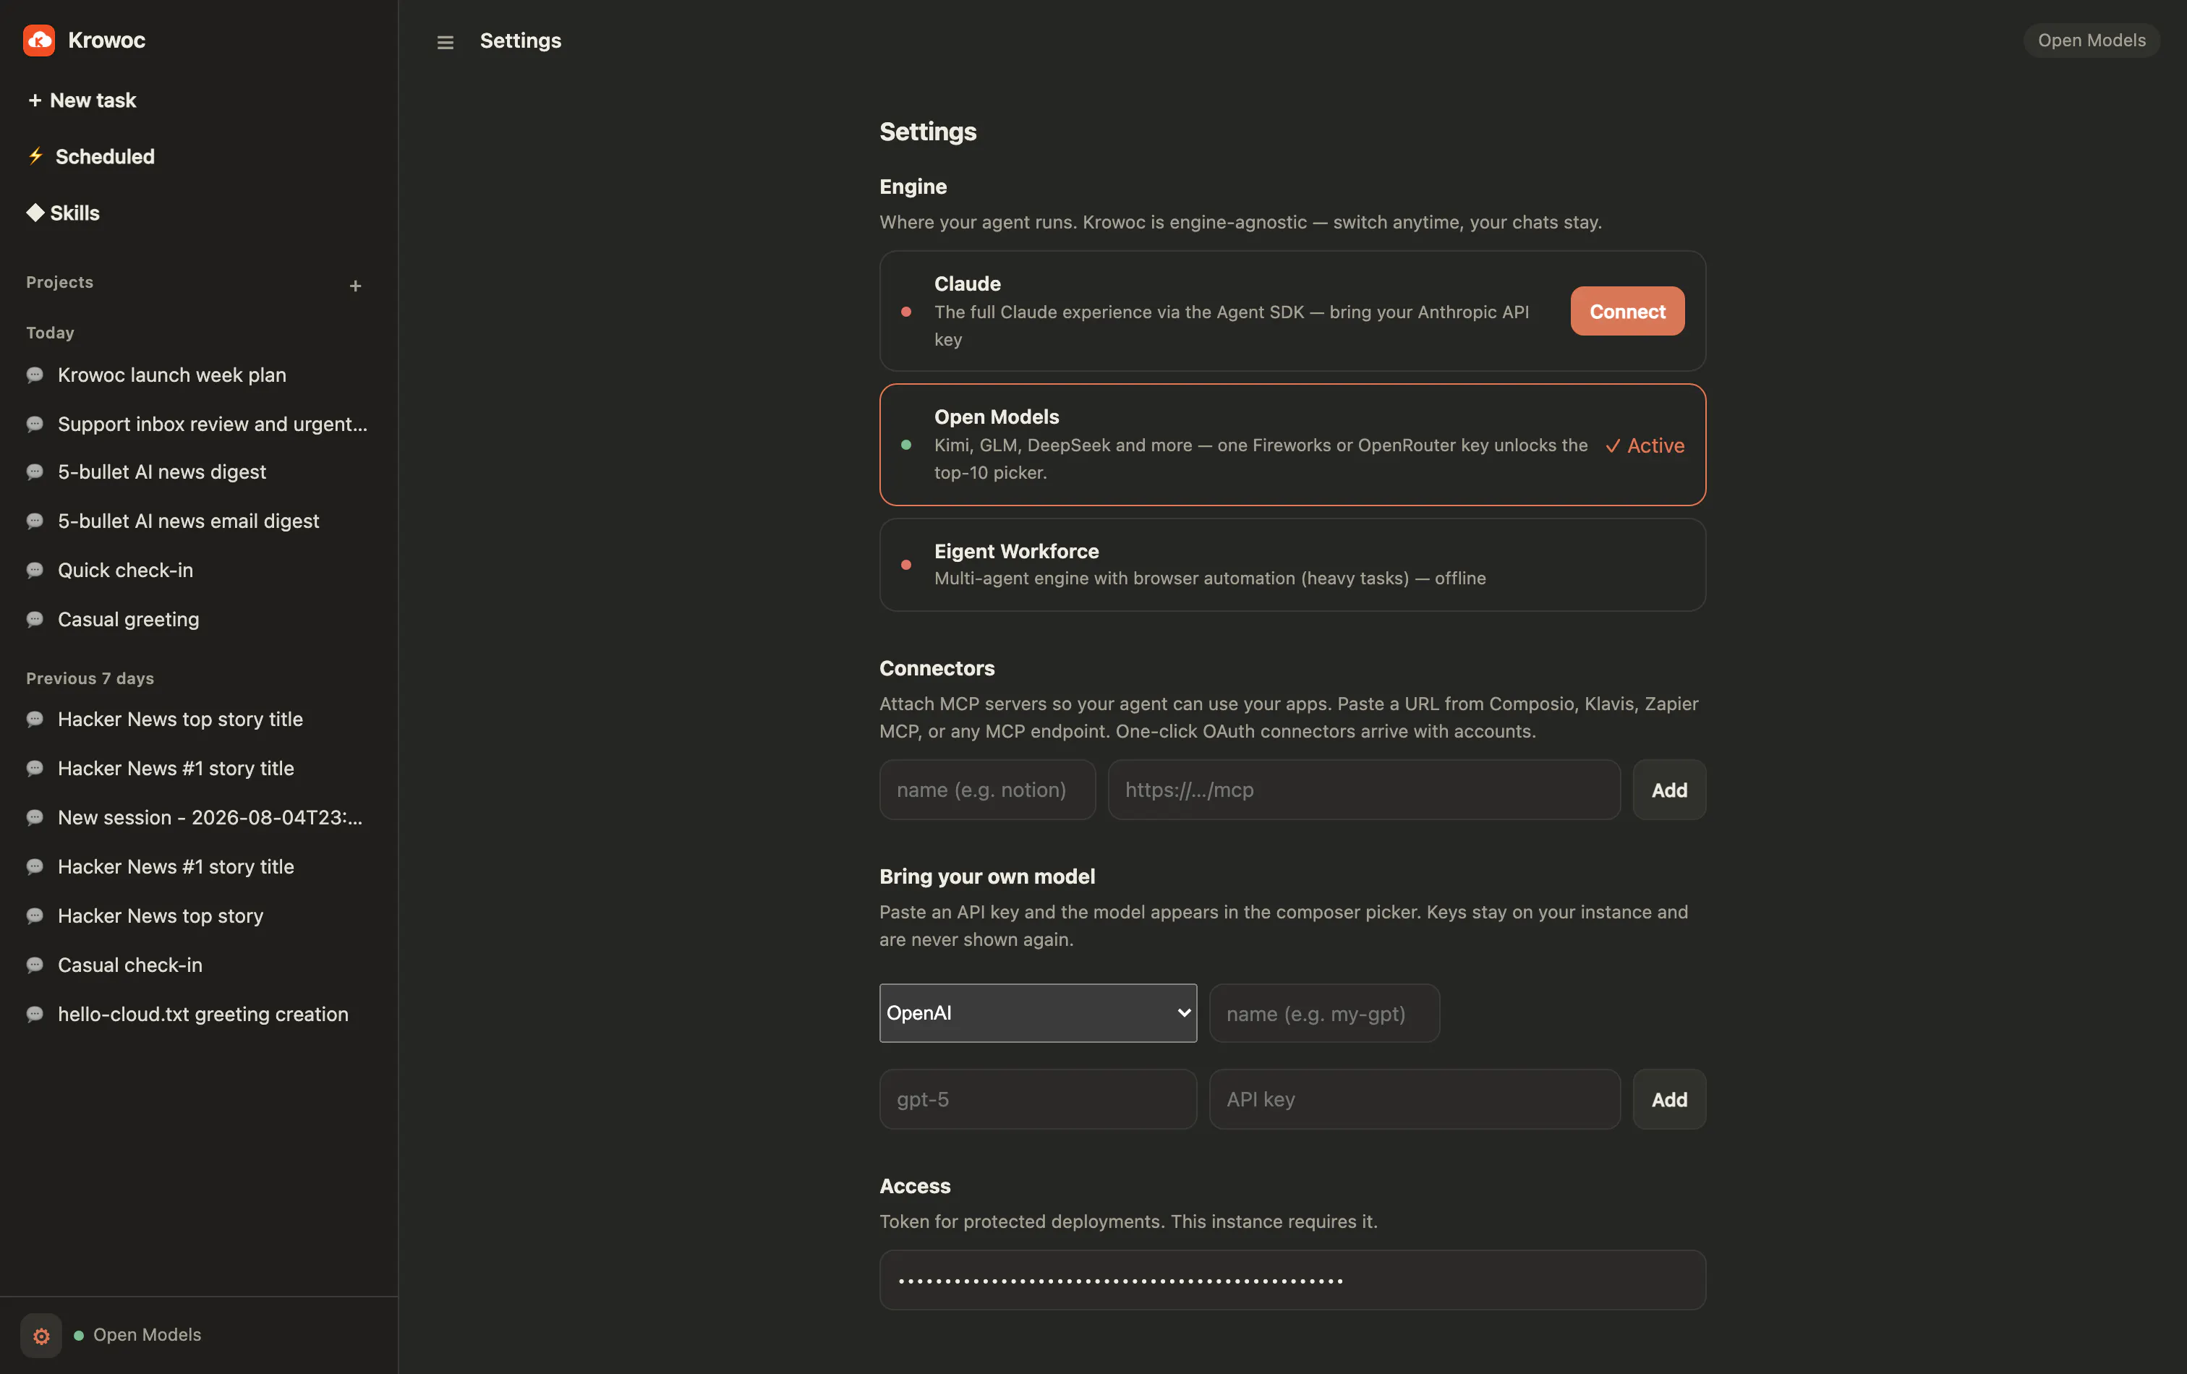Open hello-cloud.txt greeting creation chat
Image resolution: width=2187 pixels, height=1374 pixels.
click(x=202, y=1015)
